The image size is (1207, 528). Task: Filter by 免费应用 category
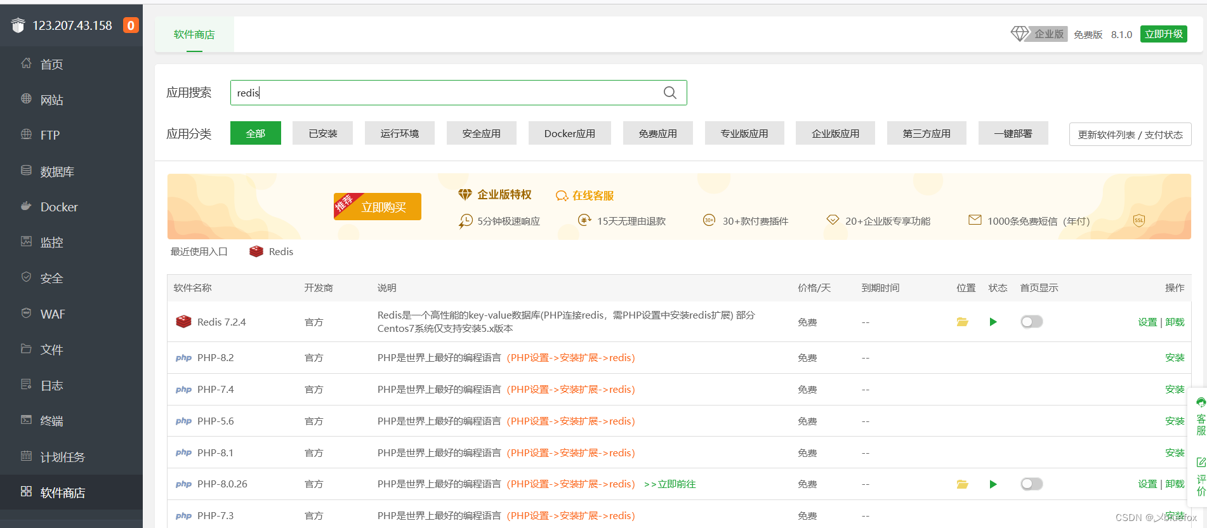[x=658, y=133]
